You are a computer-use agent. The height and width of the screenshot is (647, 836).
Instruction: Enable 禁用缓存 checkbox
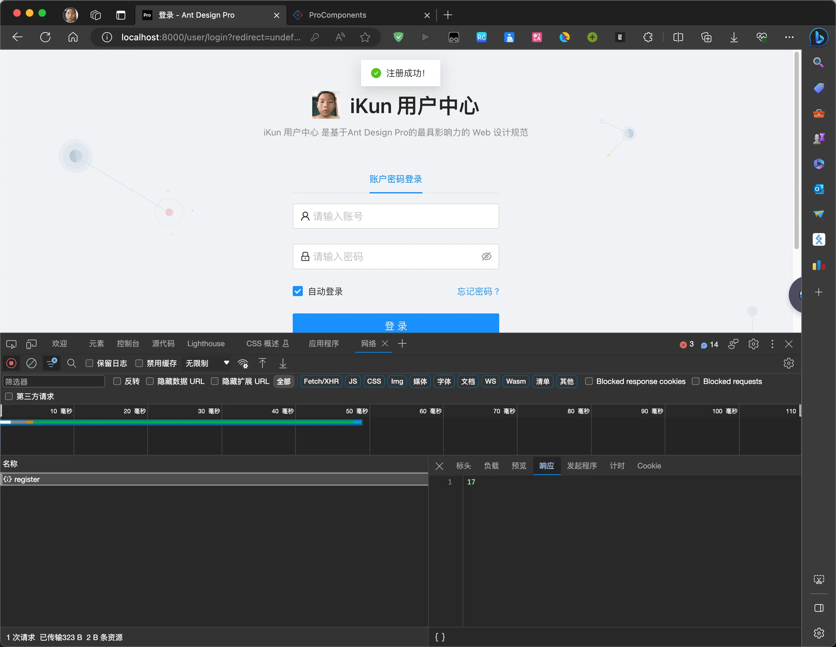(139, 363)
